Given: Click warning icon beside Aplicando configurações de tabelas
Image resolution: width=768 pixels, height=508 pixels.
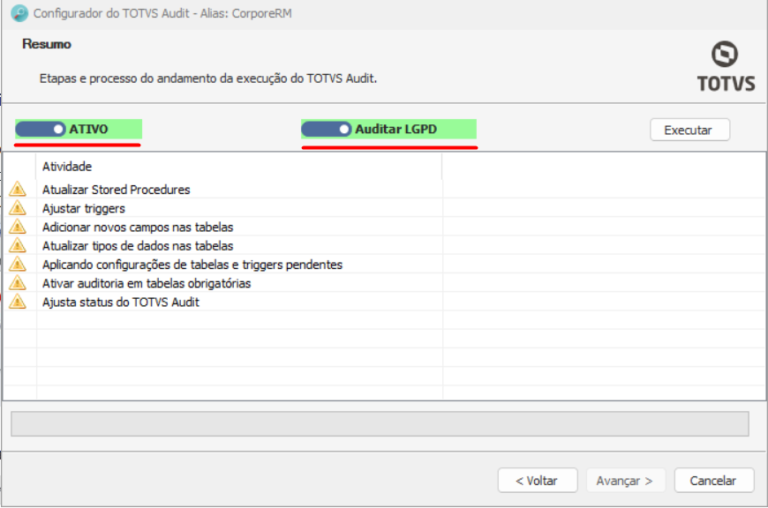Looking at the screenshot, I should click(18, 264).
